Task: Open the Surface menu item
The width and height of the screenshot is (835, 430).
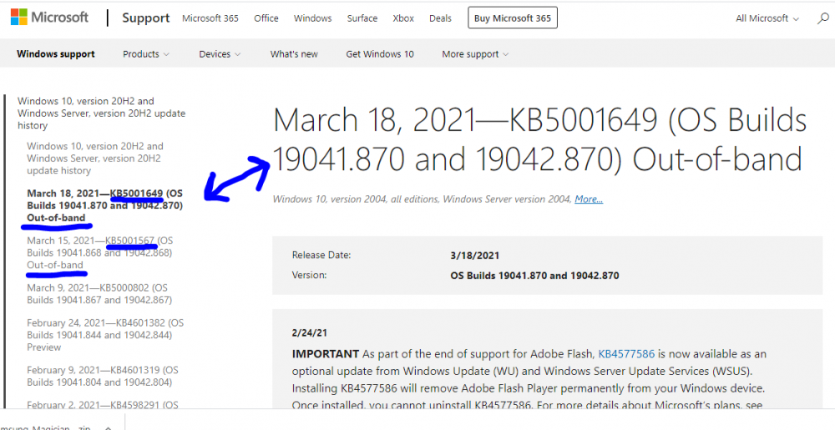Action: [362, 18]
